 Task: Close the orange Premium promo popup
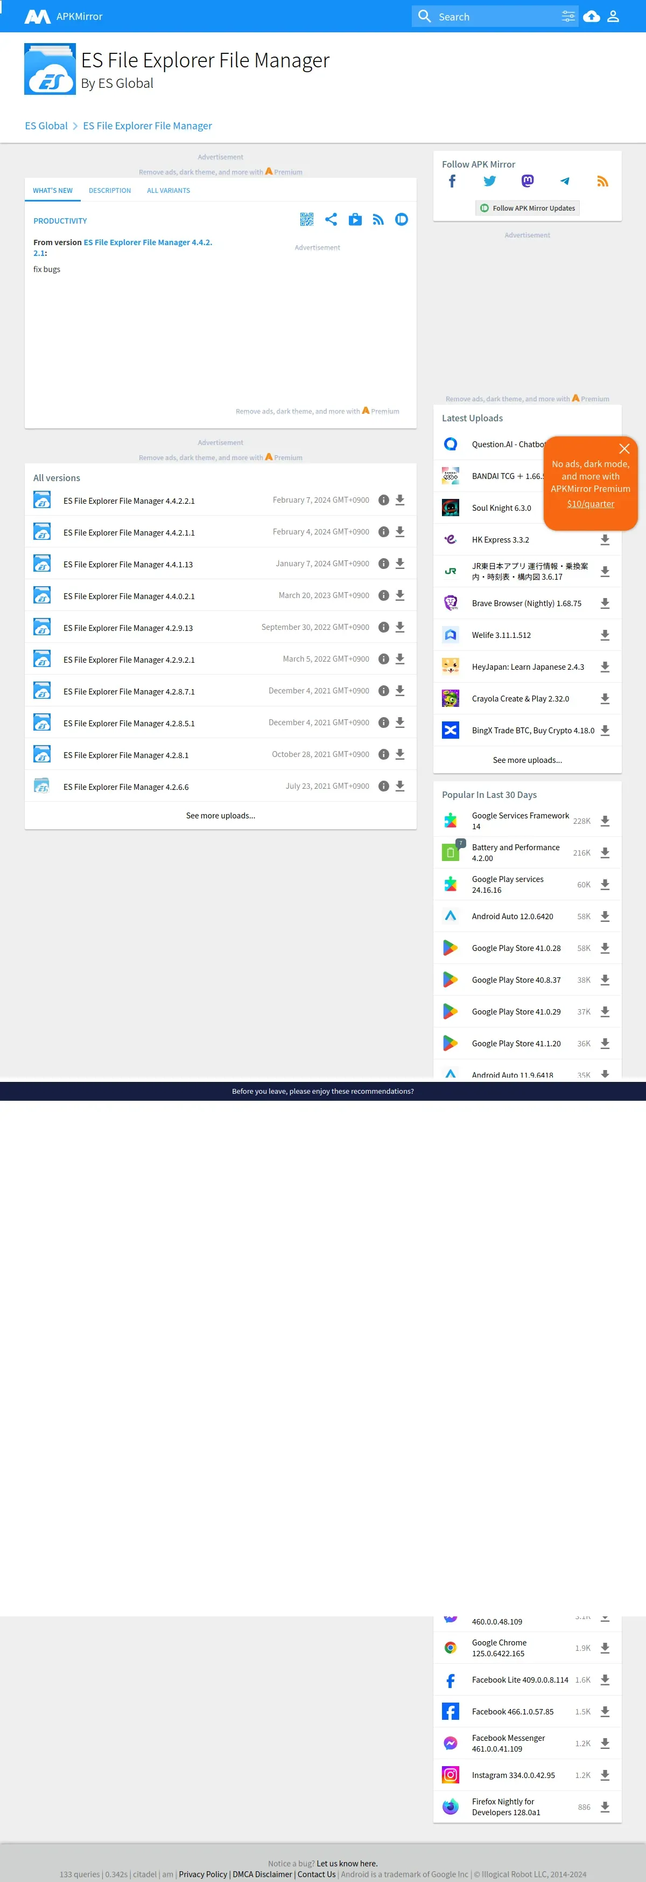pyautogui.click(x=624, y=449)
